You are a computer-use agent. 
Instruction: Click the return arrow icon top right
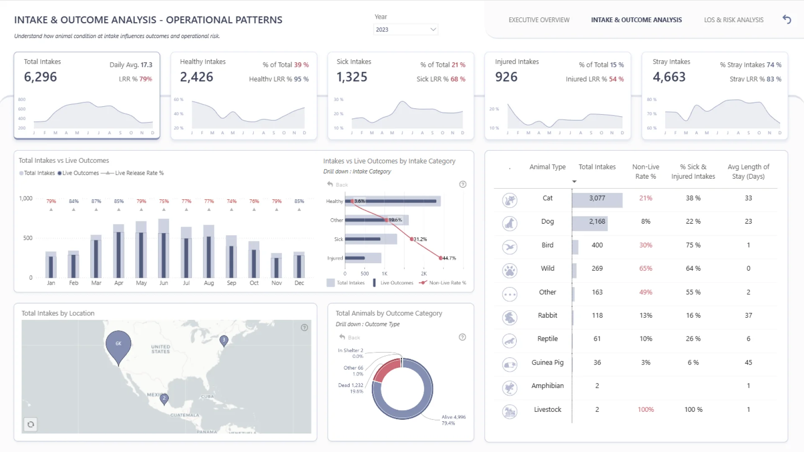[x=787, y=20]
